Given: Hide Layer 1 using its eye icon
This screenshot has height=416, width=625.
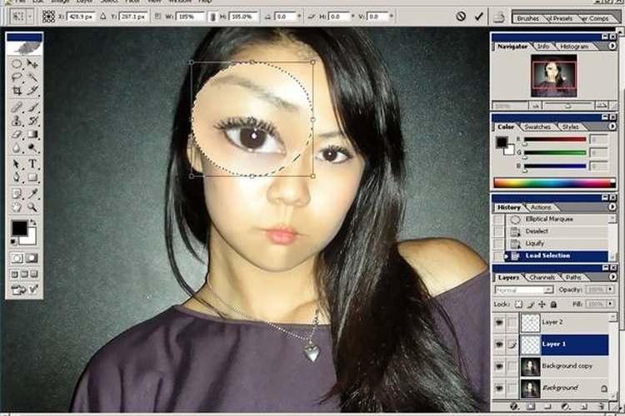Looking at the screenshot, I should pos(499,344).
